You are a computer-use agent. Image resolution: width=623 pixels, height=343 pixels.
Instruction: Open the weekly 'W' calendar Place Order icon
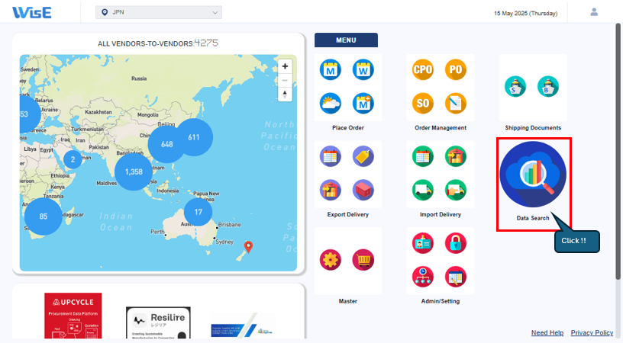pos(363,70)
